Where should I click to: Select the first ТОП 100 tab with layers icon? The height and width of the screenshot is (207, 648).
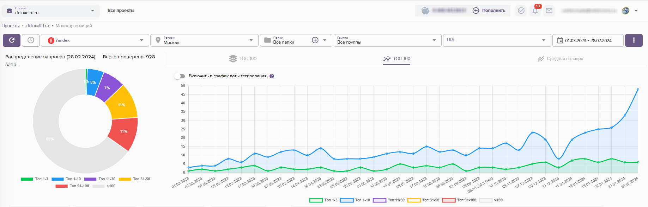coord(243,59)
